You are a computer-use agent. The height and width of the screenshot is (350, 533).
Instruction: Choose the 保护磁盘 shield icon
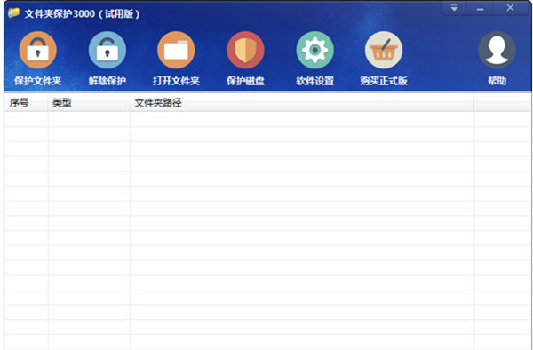click(x=245, y=50)
